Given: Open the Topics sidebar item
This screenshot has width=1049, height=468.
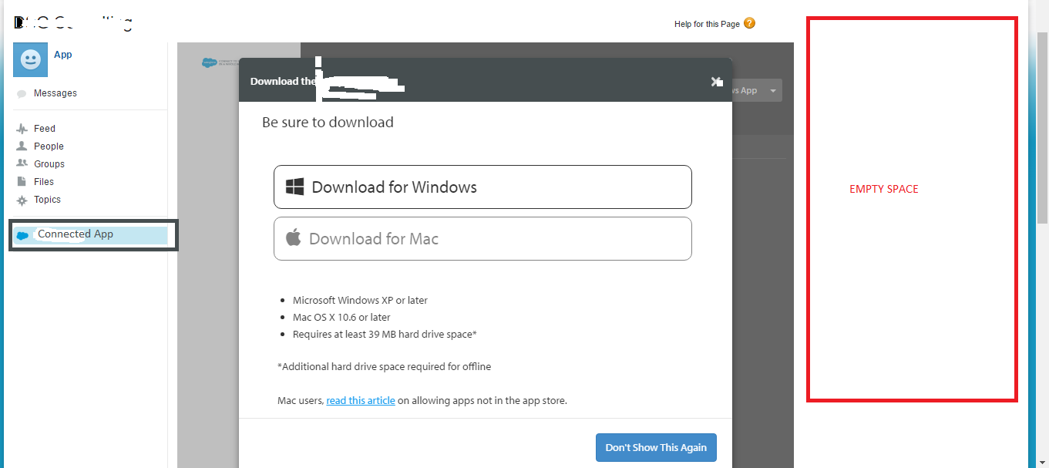Looking at the screenshot, I should pyautogui.click(x=47, y=200).
